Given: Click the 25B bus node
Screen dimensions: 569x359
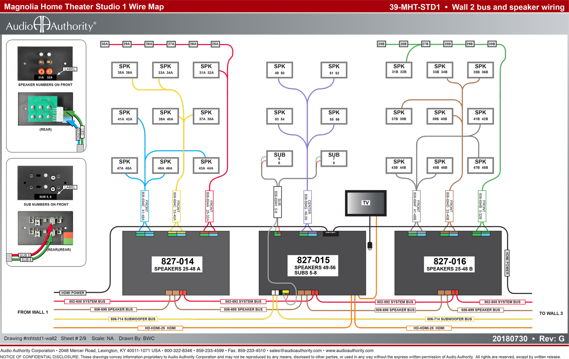Looking at the screenshot, I should click(x=381, y=44).
